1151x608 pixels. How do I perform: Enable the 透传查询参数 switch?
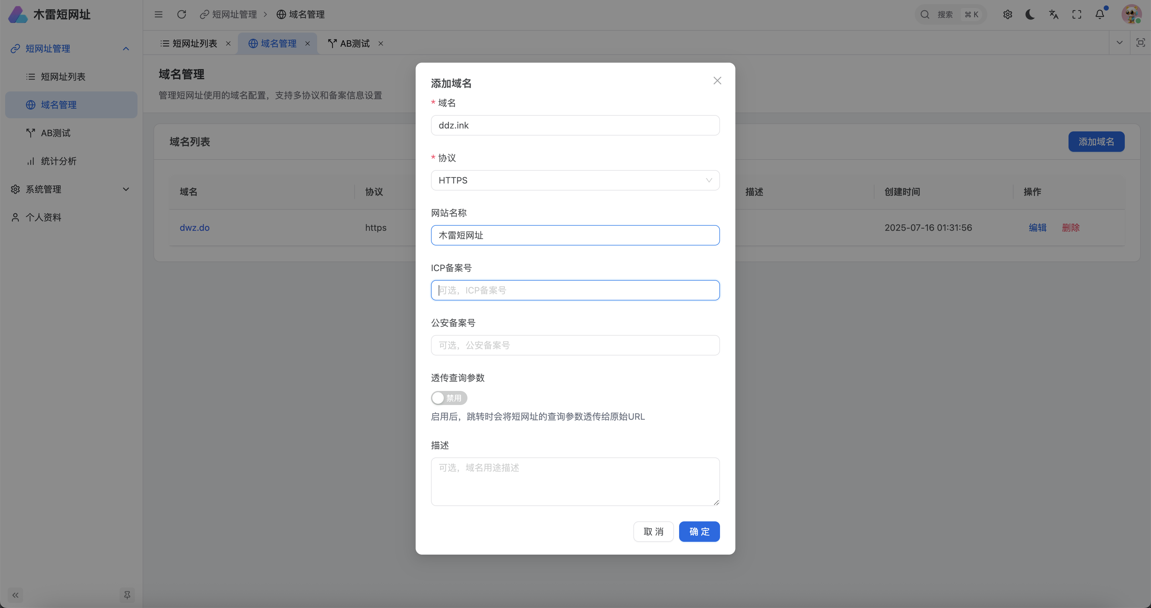[x=449, y=398]
